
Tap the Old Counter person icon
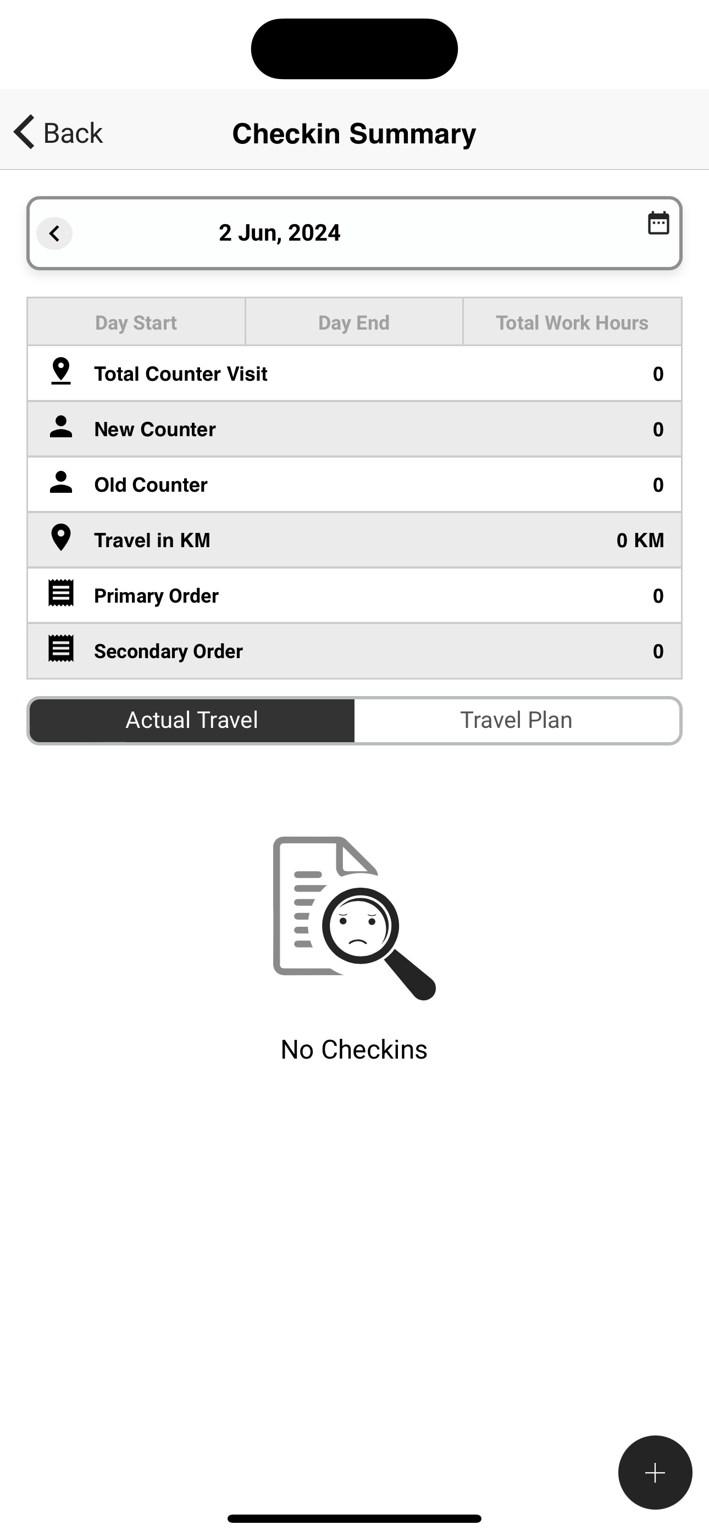61,482
